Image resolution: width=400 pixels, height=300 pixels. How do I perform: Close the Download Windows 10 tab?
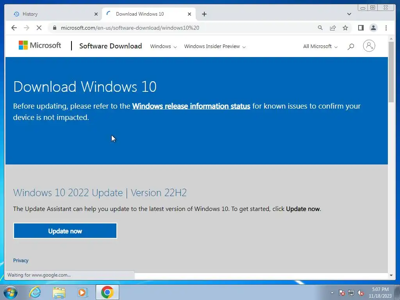click(x=189, y=14)
